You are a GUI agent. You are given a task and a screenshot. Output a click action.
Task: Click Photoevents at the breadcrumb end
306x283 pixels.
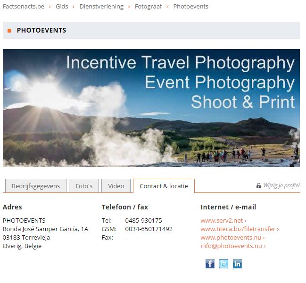(190, 7)
